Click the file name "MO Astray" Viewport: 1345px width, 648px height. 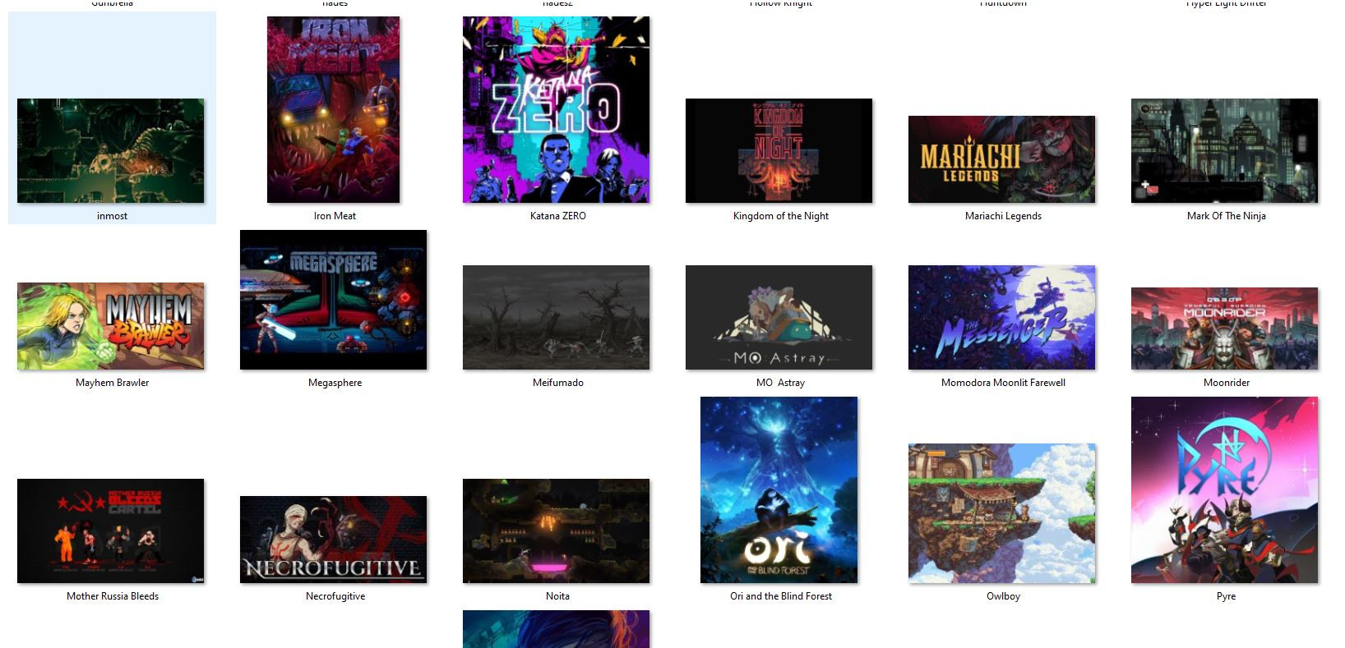[x=780, y=383]
